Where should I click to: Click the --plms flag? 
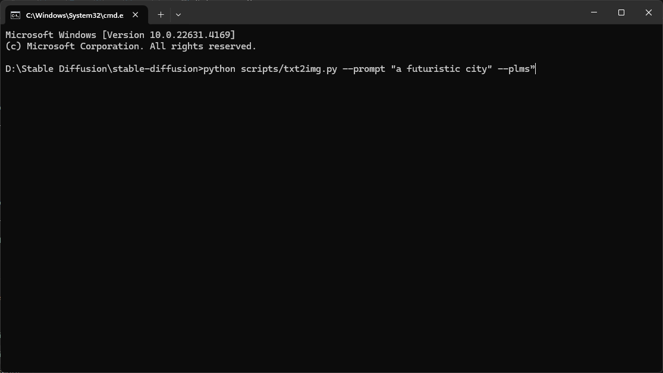514,69
